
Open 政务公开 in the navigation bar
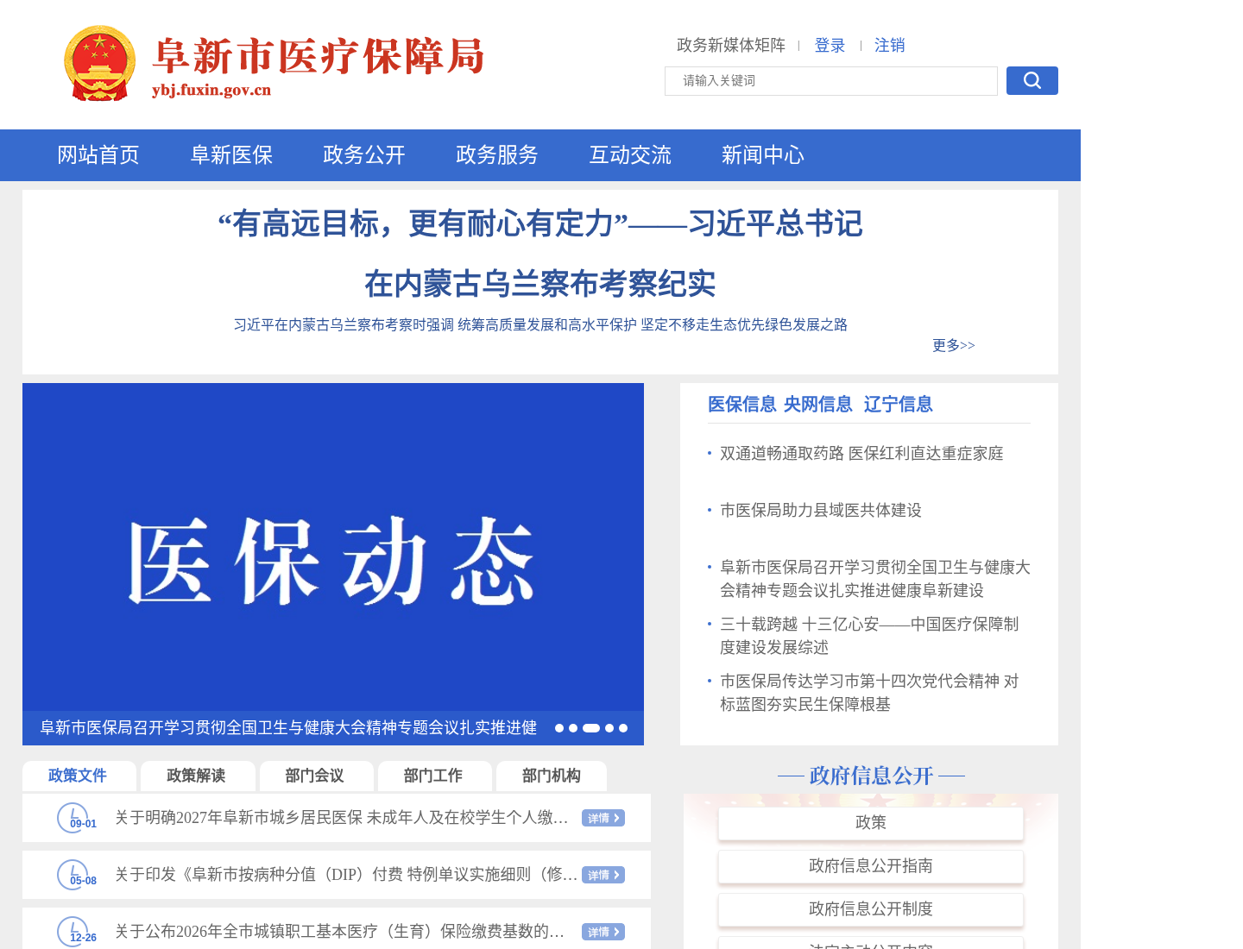[x=364, y=155]
